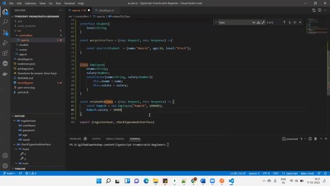Switch to the DEBUG CONSOLE tab

click(115, 139)
